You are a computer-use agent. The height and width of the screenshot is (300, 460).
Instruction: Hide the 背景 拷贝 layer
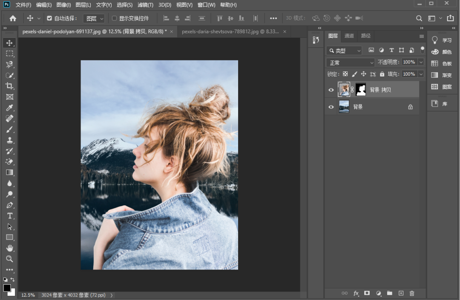point(331,90)
